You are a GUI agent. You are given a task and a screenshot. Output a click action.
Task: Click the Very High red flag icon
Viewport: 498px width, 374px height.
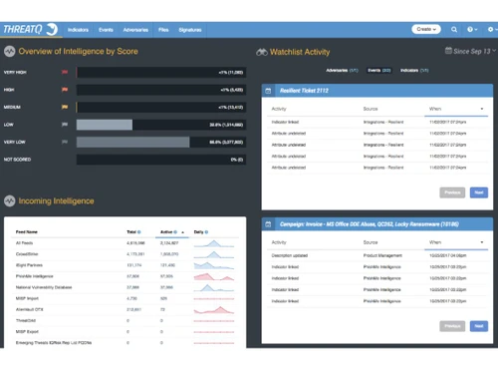(65, 72)
